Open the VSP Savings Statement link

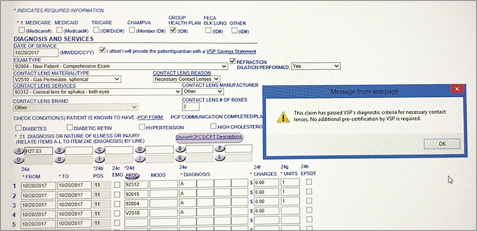click(x=226, y=51)
